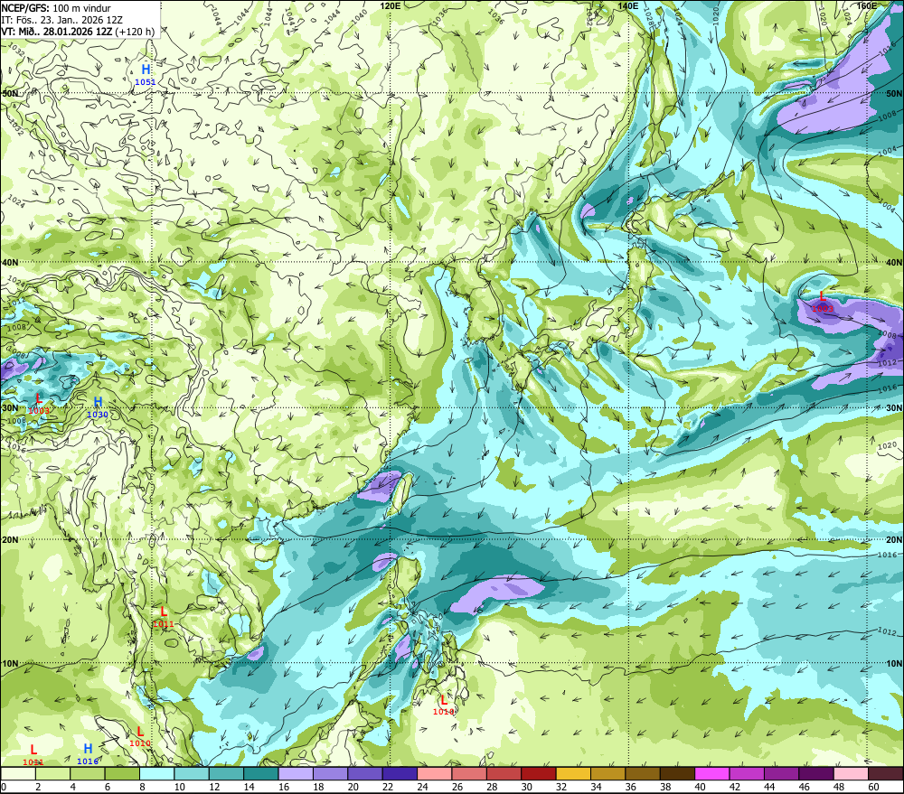Select the L 1003 low beside H 1030
Image resolution: width=904 pixels, height=794 pixels.
click(39, 404)
